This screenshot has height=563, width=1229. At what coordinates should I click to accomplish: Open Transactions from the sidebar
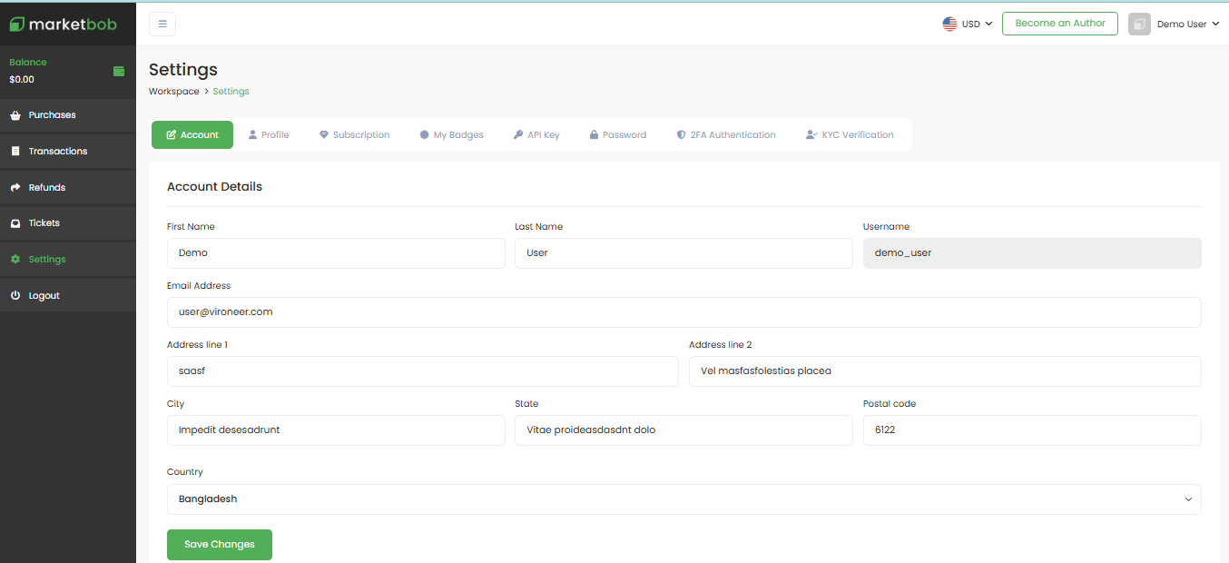(x=58, y=152)
